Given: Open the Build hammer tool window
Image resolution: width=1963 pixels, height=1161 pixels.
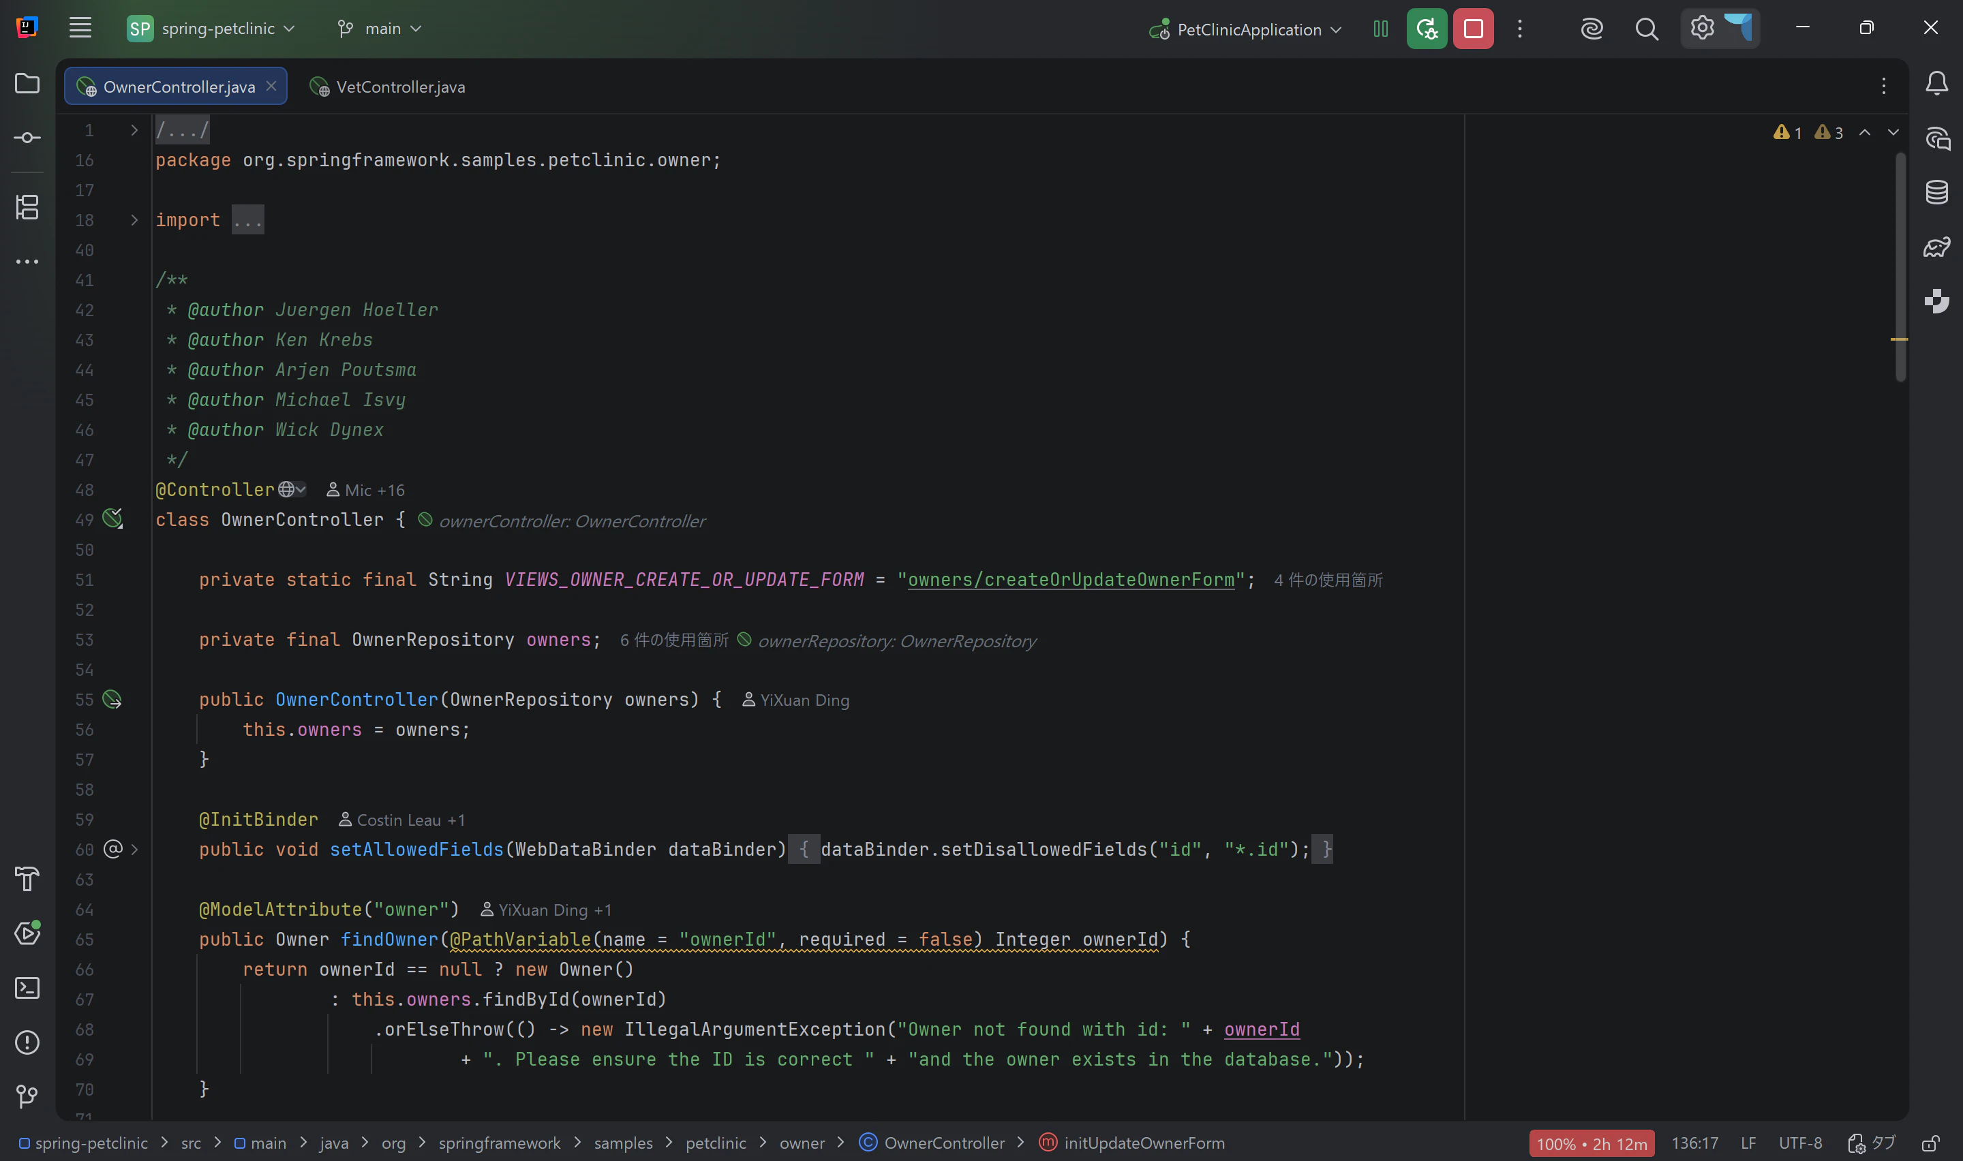Looking at the screenshot, I should pyautogui.click(x=27, y=880).
